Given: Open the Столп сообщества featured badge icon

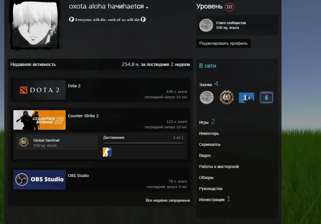Looking at the screenshot, I should coord(206,25).
